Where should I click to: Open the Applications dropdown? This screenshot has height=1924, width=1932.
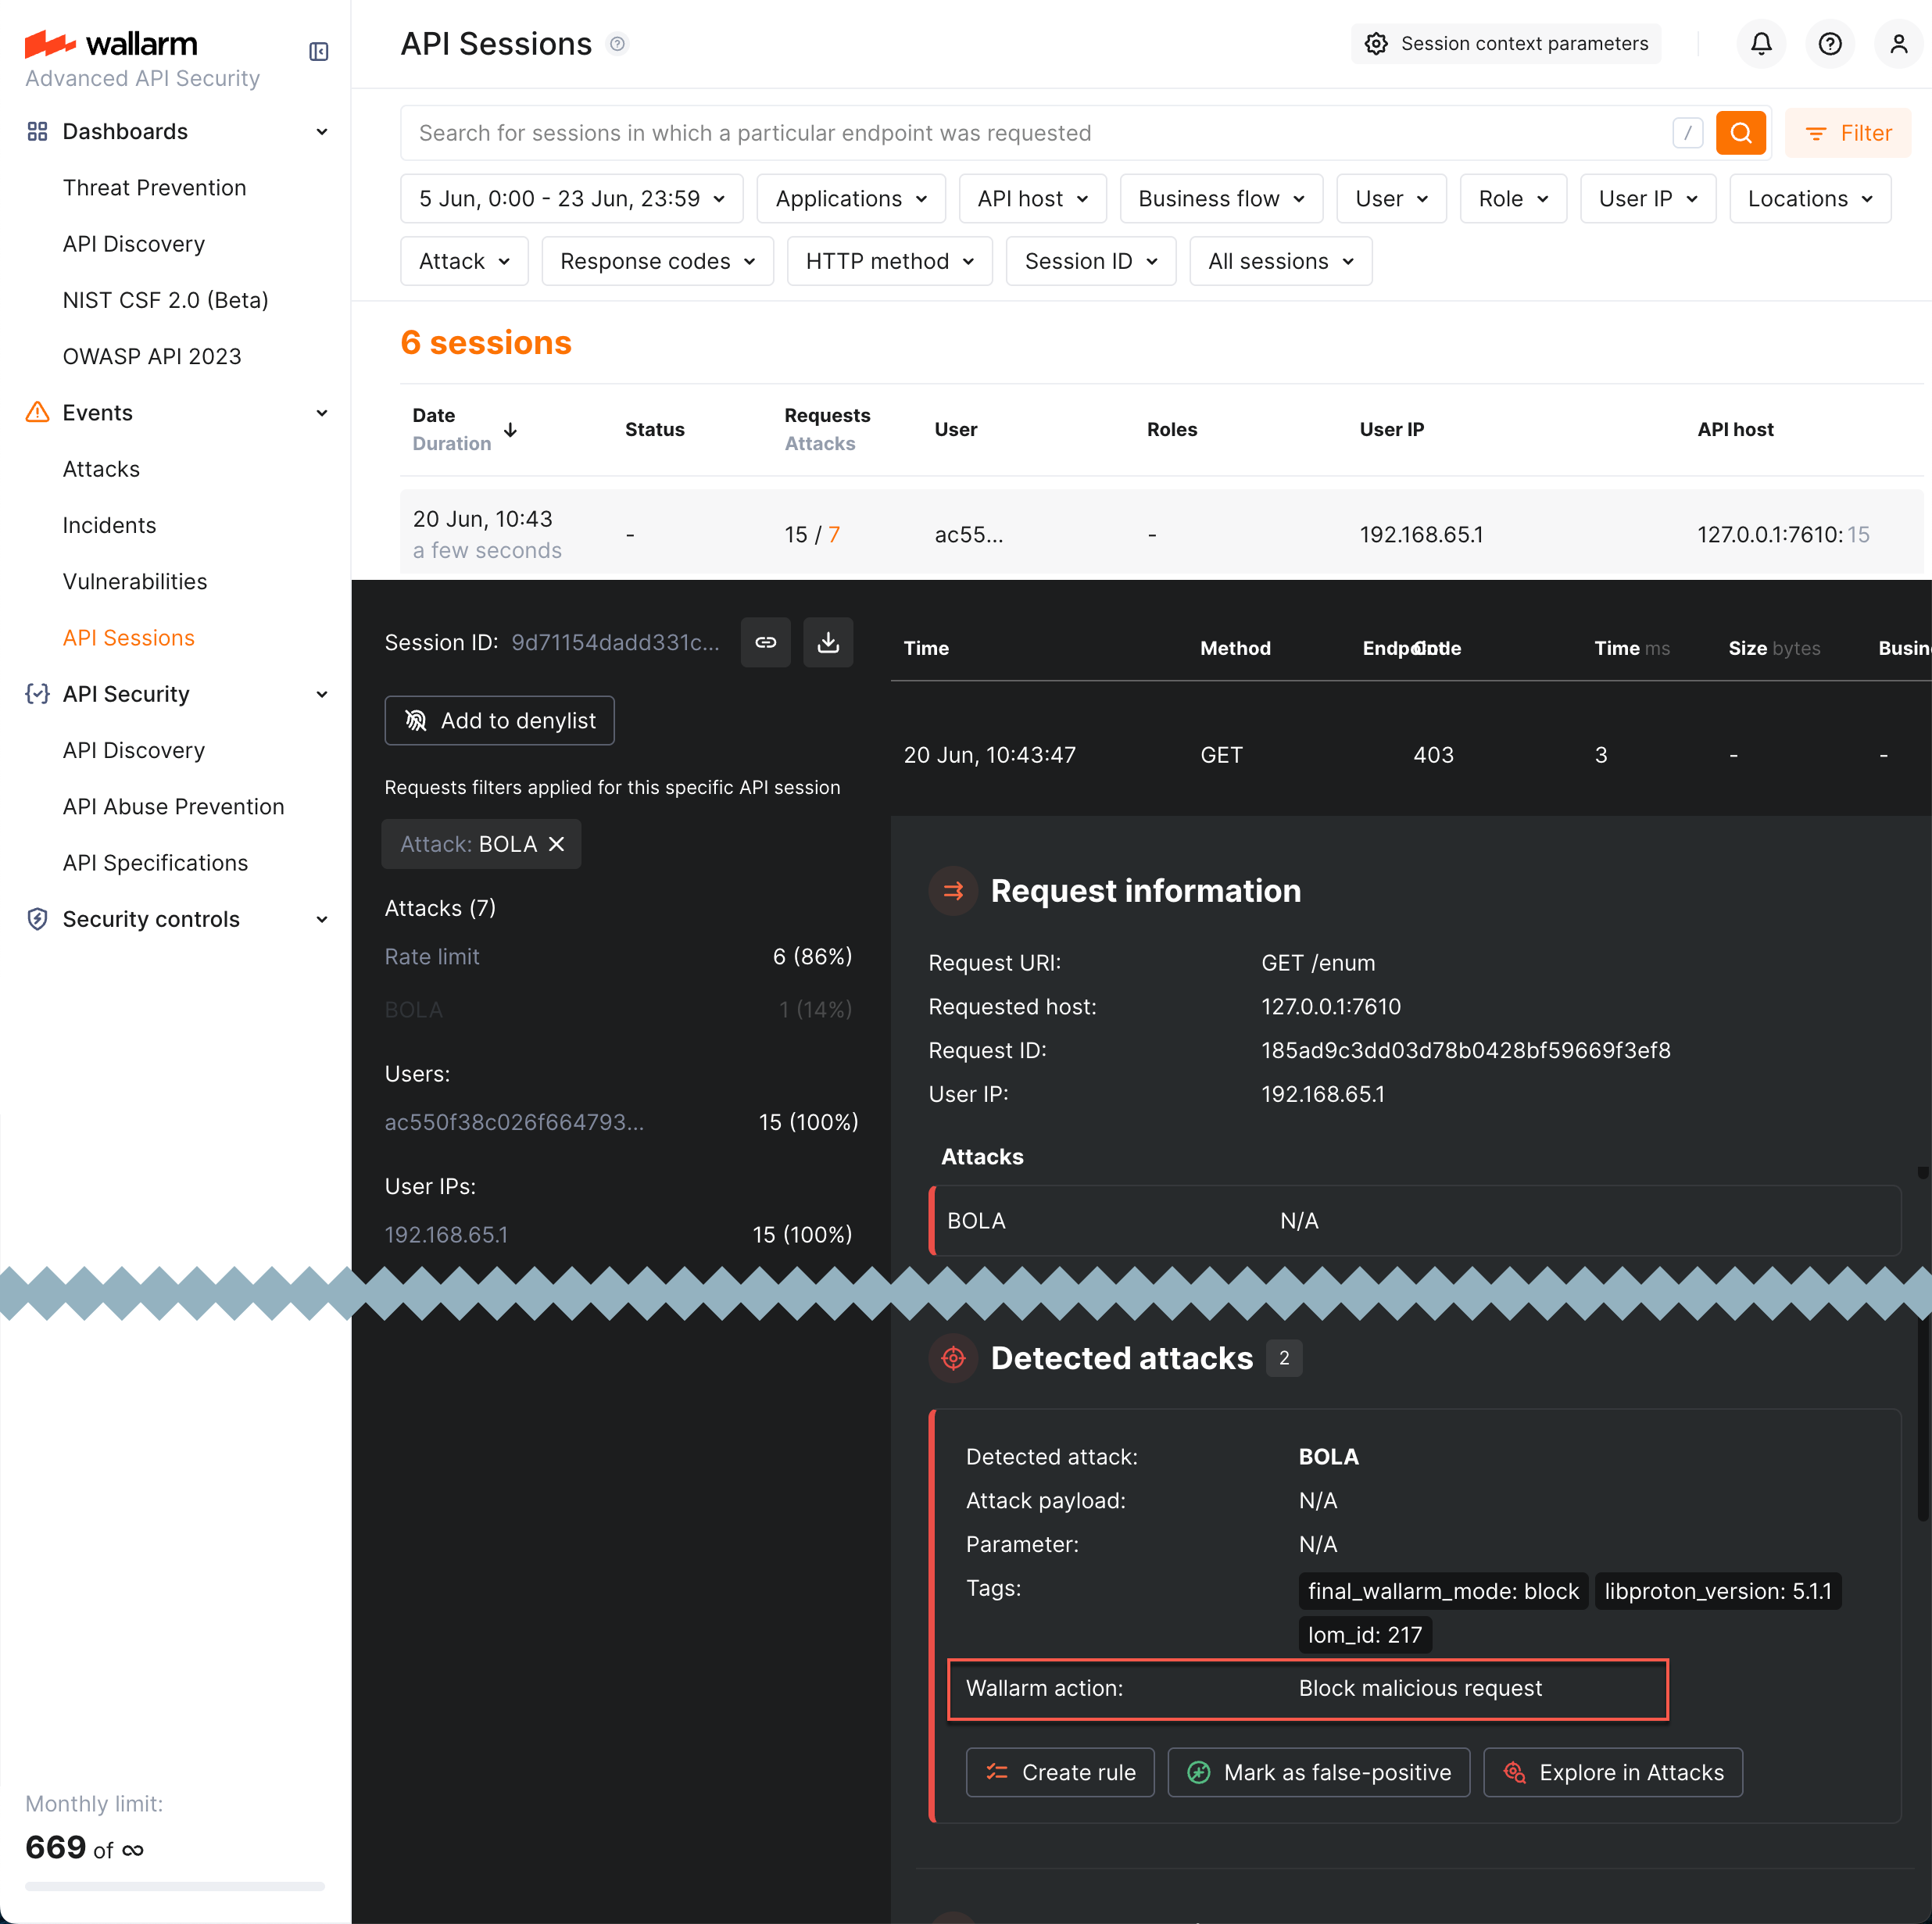pos(850,199)
